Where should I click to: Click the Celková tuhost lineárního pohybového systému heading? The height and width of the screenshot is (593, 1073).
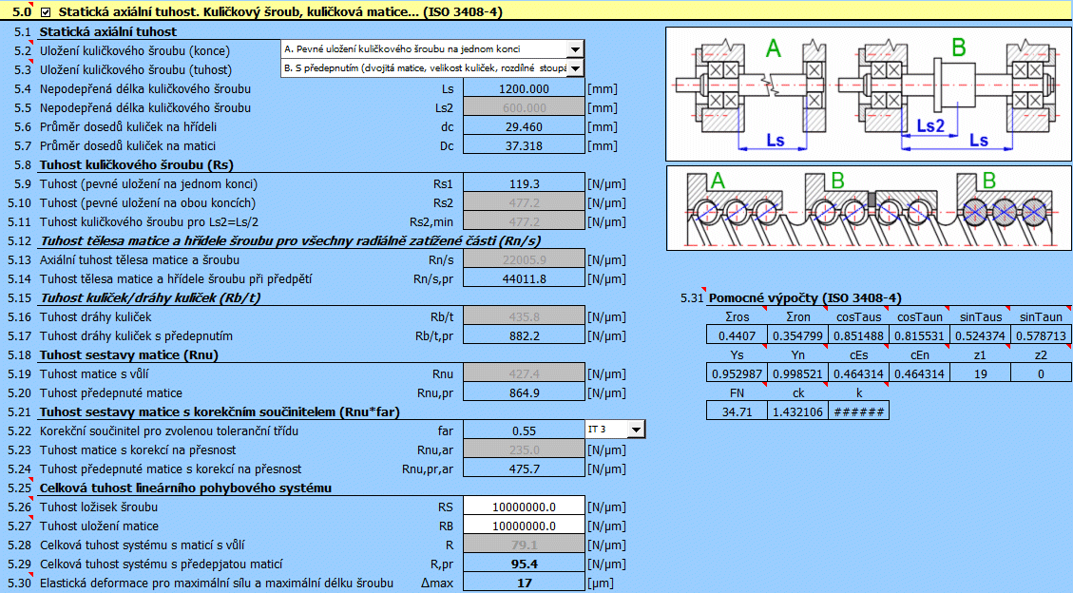(185, 488)
